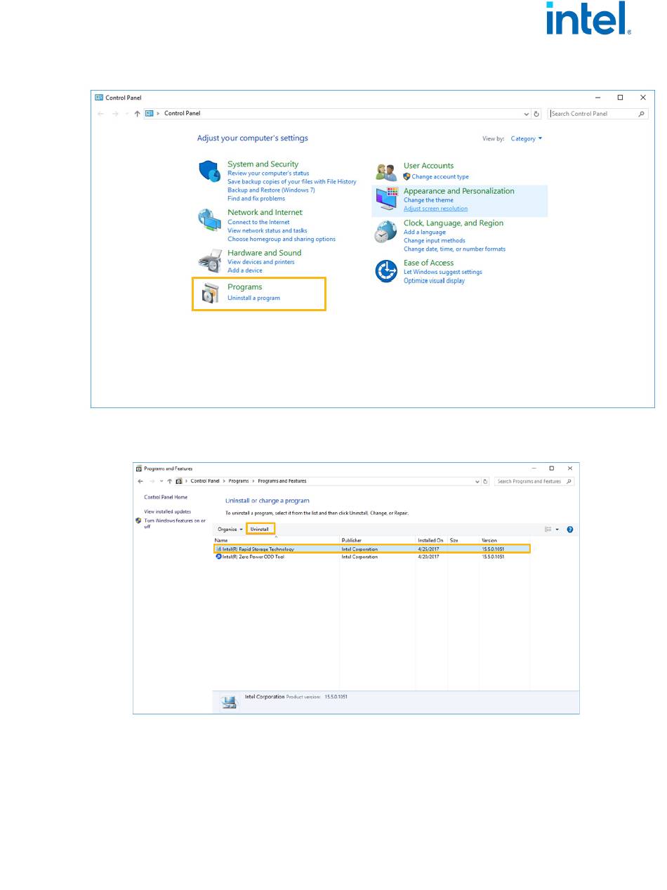Click Programs breadcrumb in address bar
The image size is (667, 890).
238,481
